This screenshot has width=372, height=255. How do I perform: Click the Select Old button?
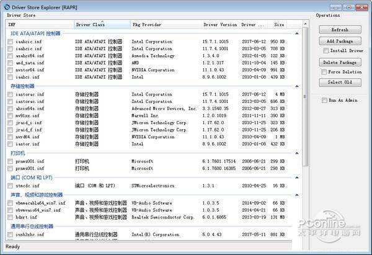point(340,82)
